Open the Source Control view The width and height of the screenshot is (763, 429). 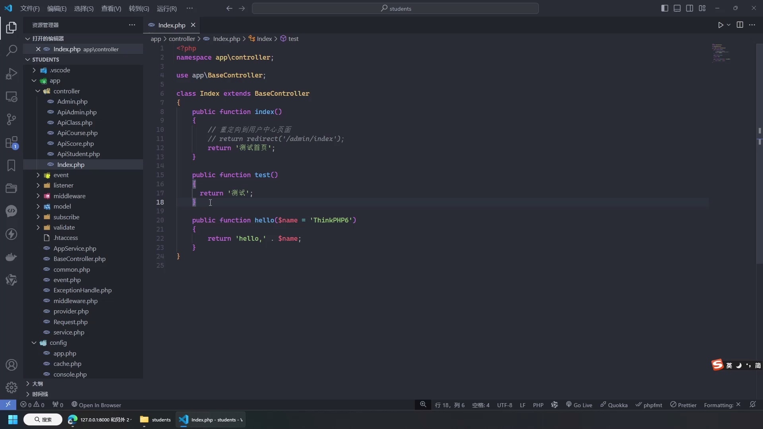pyautogui.click(x=12, y=120)
